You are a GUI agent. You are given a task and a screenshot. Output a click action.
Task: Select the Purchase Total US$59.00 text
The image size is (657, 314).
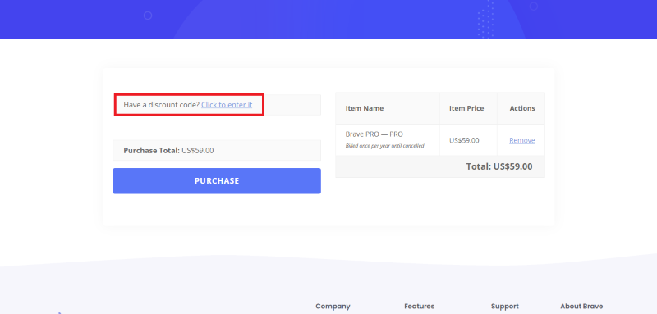click(x=168, y=151)
